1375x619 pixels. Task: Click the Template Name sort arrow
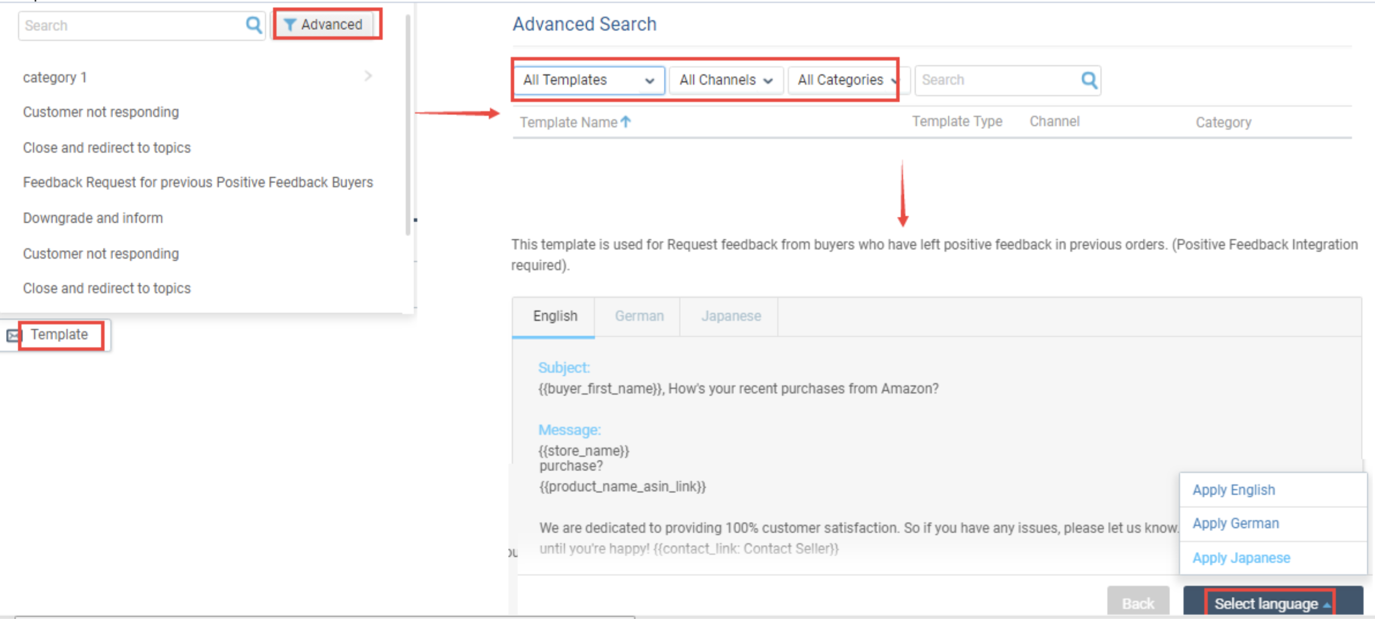(x=626, y=122)
